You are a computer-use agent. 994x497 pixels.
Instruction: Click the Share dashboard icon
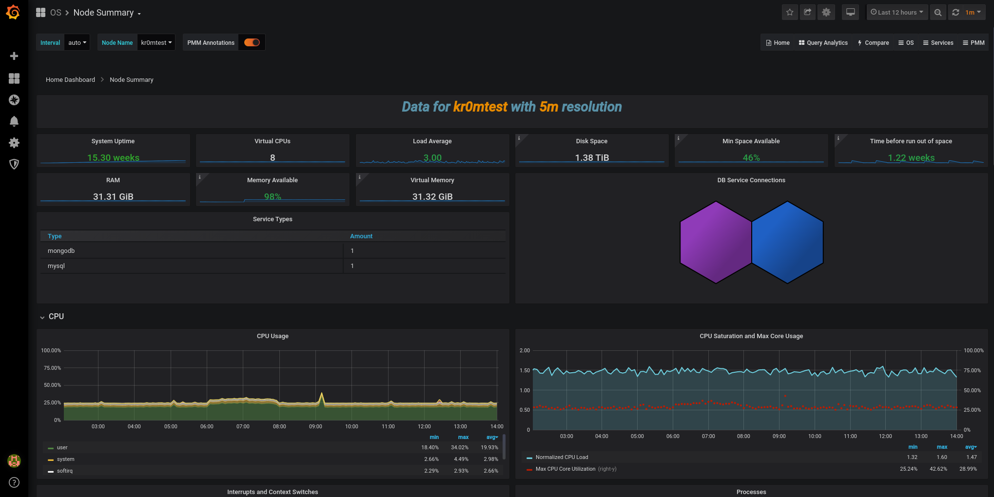click(x=808, y=12)
